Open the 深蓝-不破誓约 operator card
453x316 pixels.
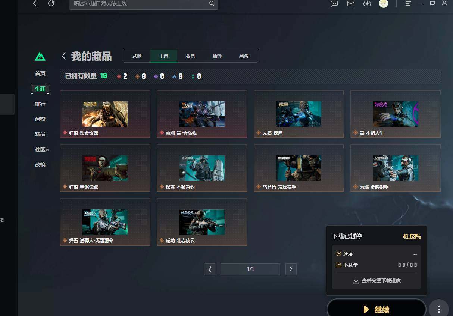pos(202,168)
